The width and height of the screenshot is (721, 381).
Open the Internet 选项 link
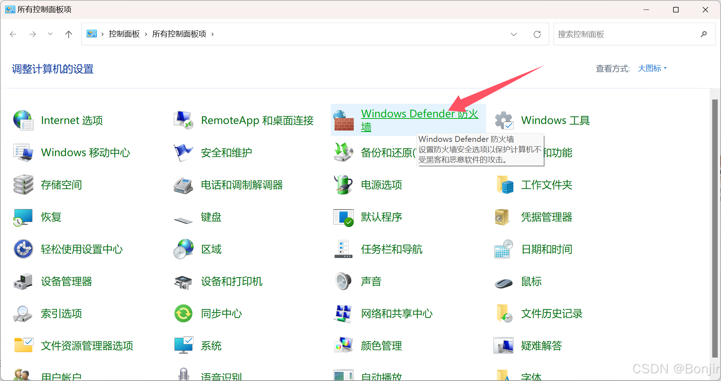click(72, 120)
